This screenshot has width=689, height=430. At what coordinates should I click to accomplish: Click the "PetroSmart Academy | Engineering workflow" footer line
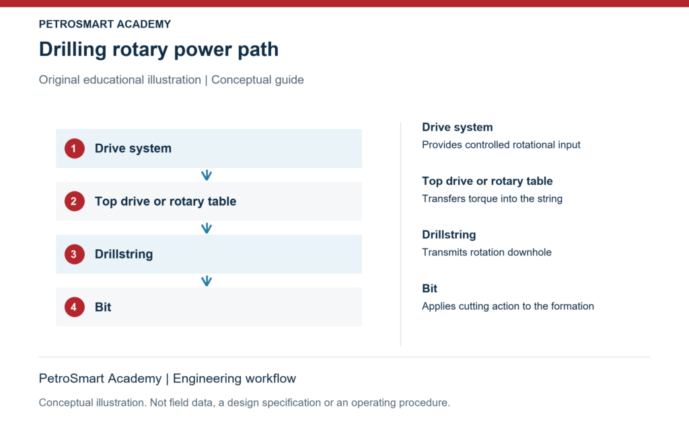pyautogui.click(x=168, y=379)
